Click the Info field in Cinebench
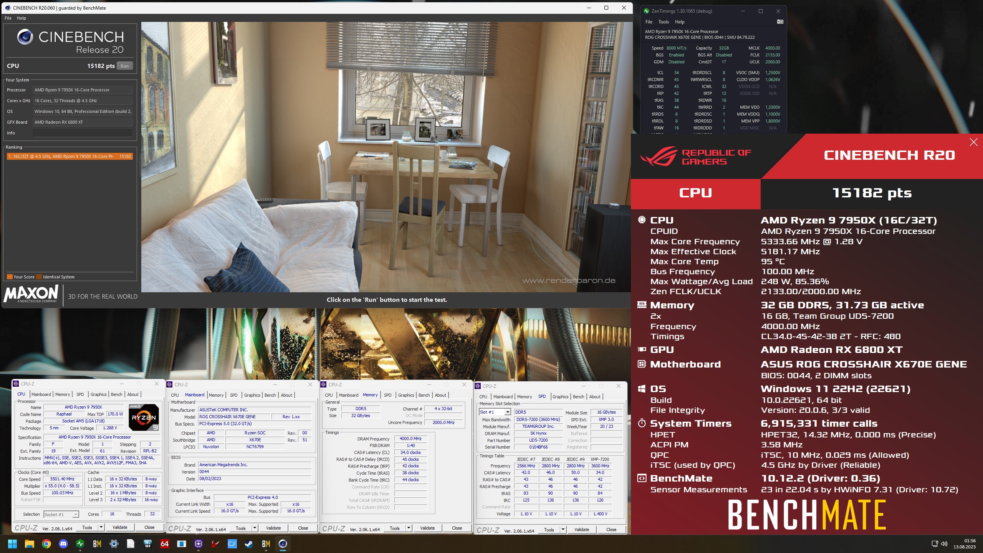The height and width of the screenshot is (553, 983). click(83, 133)
